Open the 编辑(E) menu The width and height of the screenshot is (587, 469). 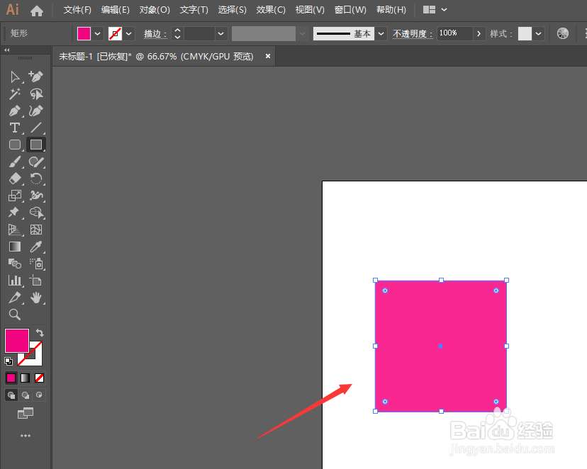[116, 10]
